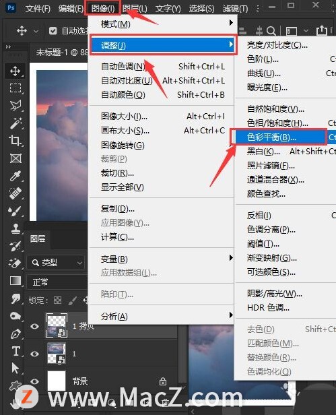
Task: Select the Move tool in toolbox
Action: click(15, 71)
